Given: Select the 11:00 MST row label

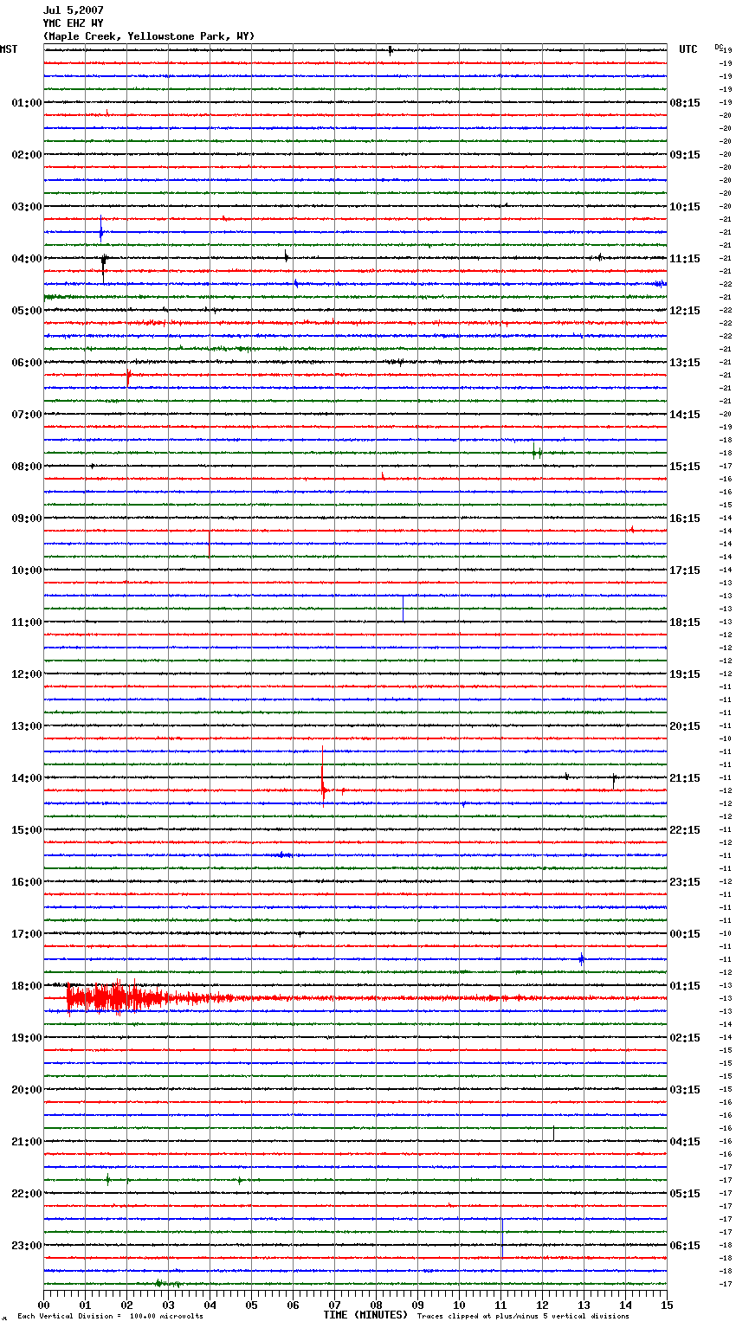Looking at the screenshot, I should [26, 622].
